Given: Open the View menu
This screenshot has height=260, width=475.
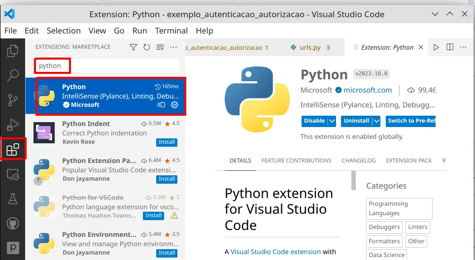Looking at the screenshot, I should pos(97,31).
